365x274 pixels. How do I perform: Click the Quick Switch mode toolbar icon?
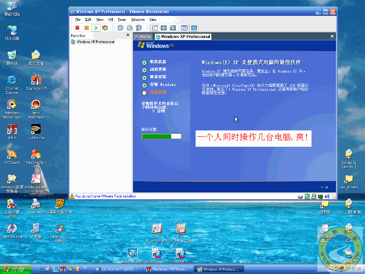coord(173,28)
